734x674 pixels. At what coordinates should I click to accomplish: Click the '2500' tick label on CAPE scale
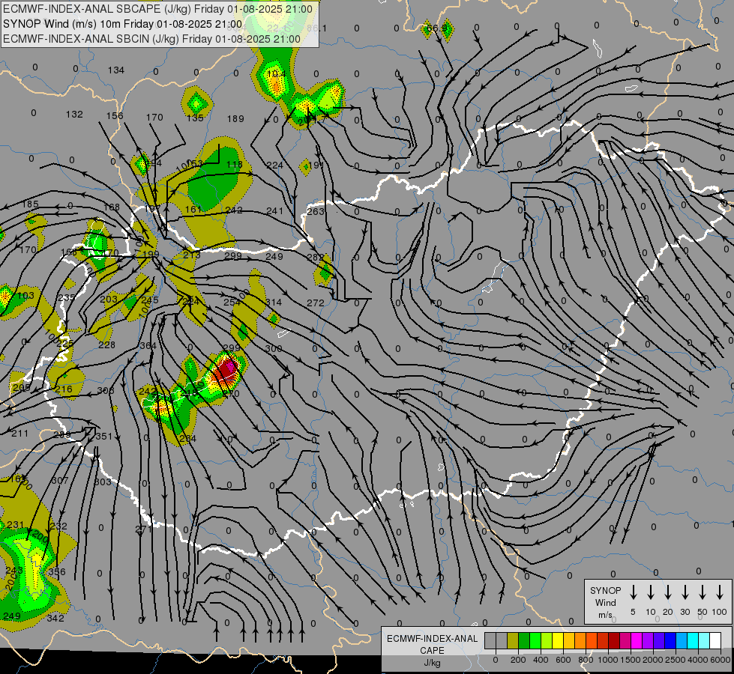click(676, 660)
